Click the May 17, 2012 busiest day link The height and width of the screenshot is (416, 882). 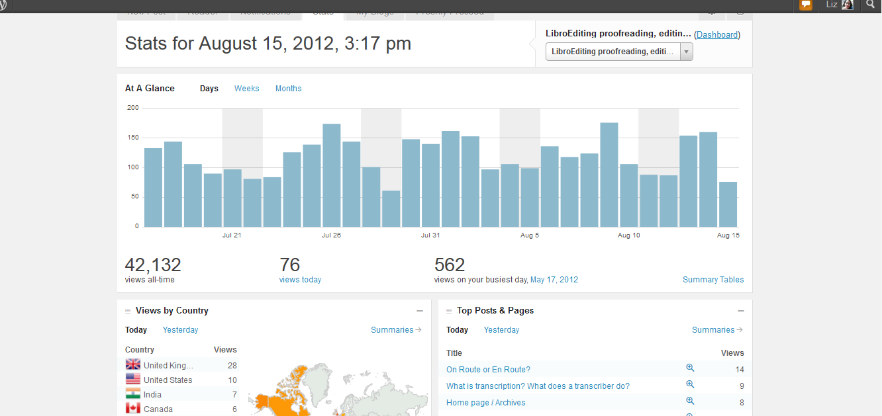click(554, 280)
